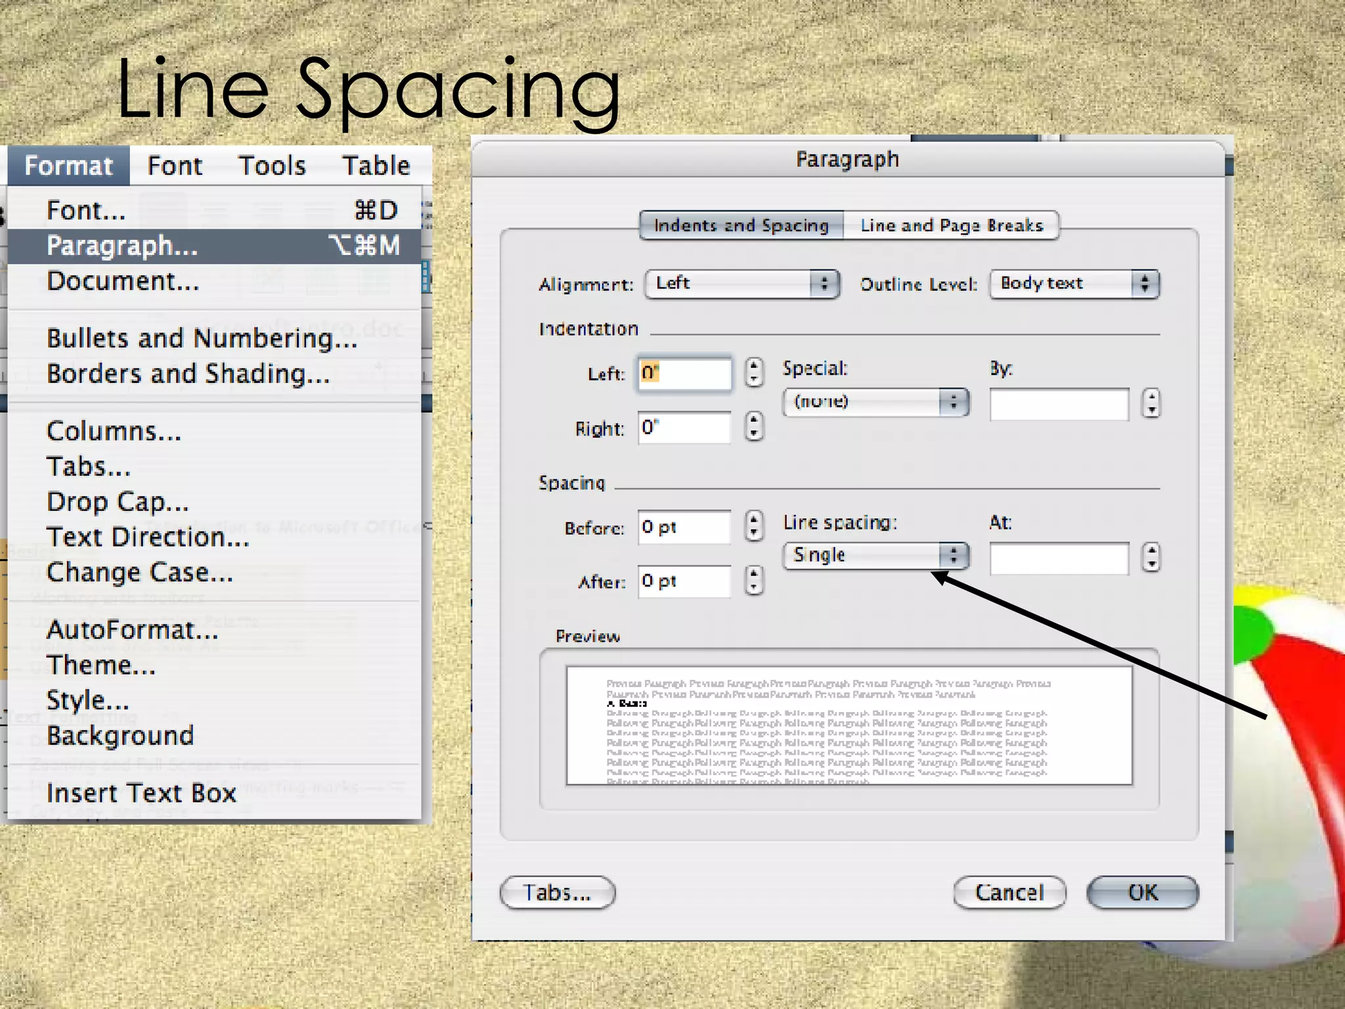The width and height of the screenshot is (1345, 1009).
Task: Click the At value stepper
Action: pos(1151,558)
